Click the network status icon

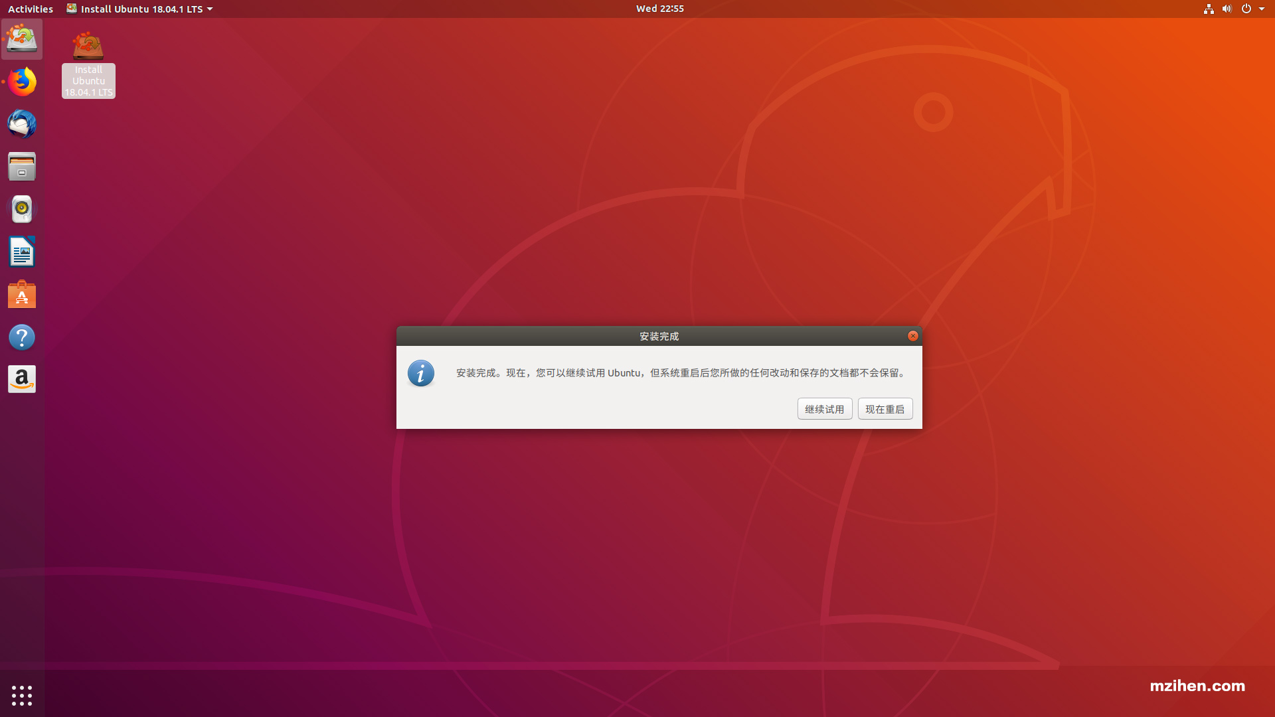[1209, 9]
